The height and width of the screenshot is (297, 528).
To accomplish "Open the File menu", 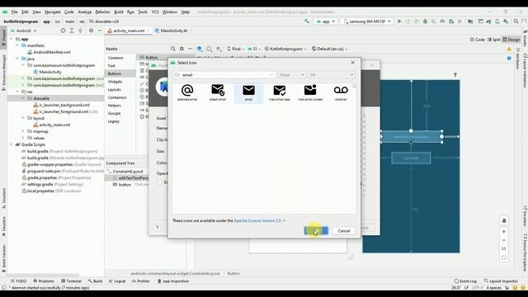I will pos(14,12).
